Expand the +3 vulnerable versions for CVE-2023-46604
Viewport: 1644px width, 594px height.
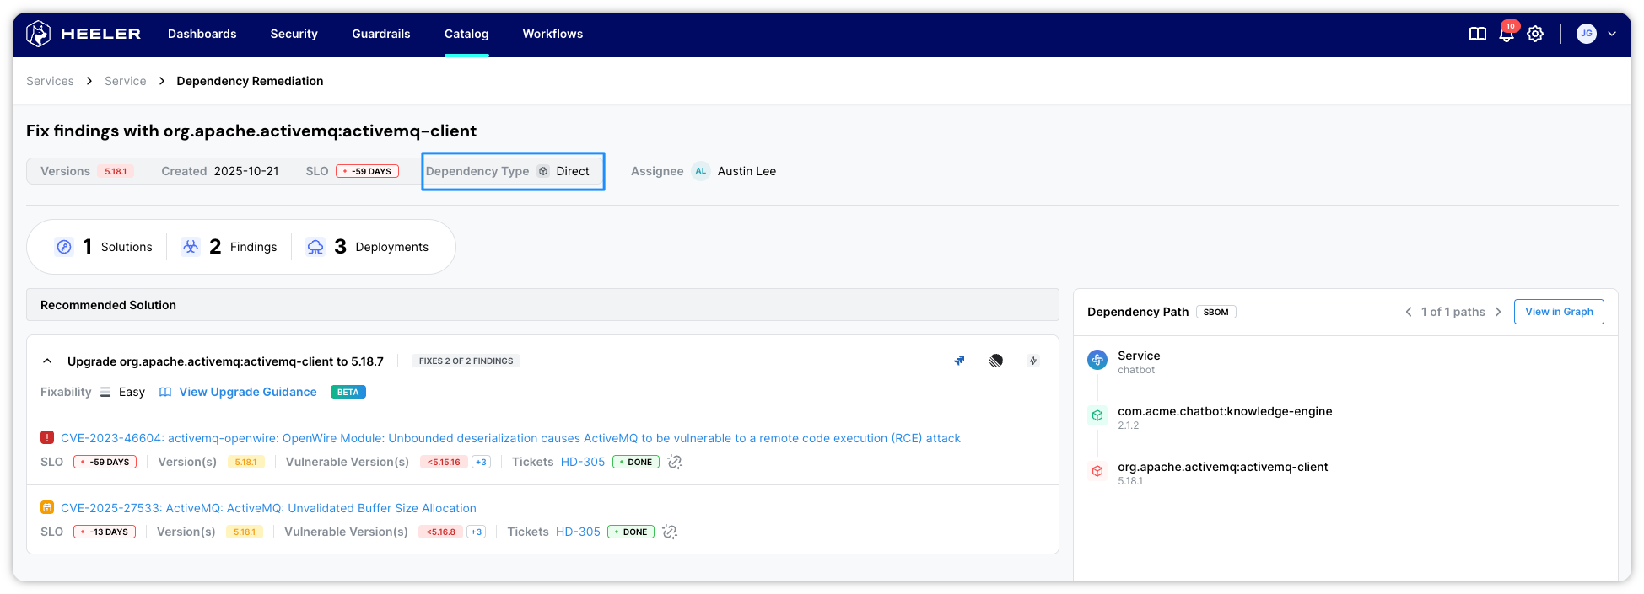(x=481, y=462)
